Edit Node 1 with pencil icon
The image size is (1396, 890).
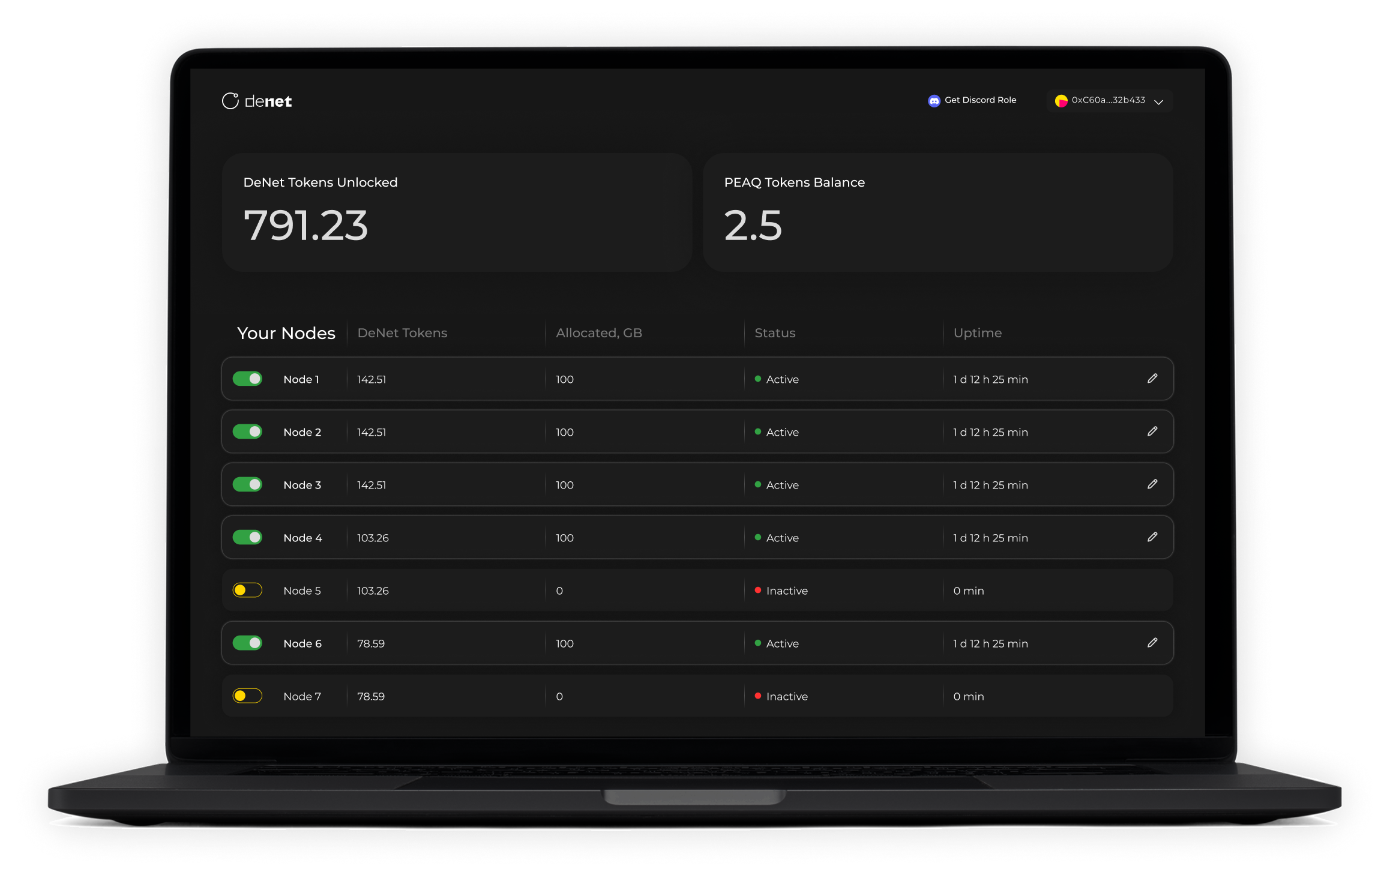tap(1152, 379)
